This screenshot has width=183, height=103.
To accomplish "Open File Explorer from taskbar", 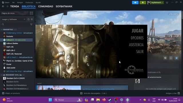I will point(98,100).
